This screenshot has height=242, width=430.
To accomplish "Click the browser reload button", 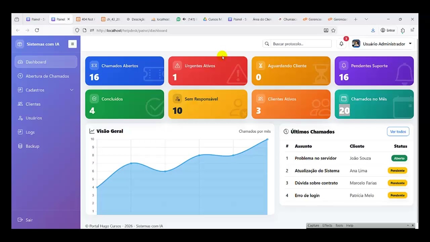I will point(37,30).
